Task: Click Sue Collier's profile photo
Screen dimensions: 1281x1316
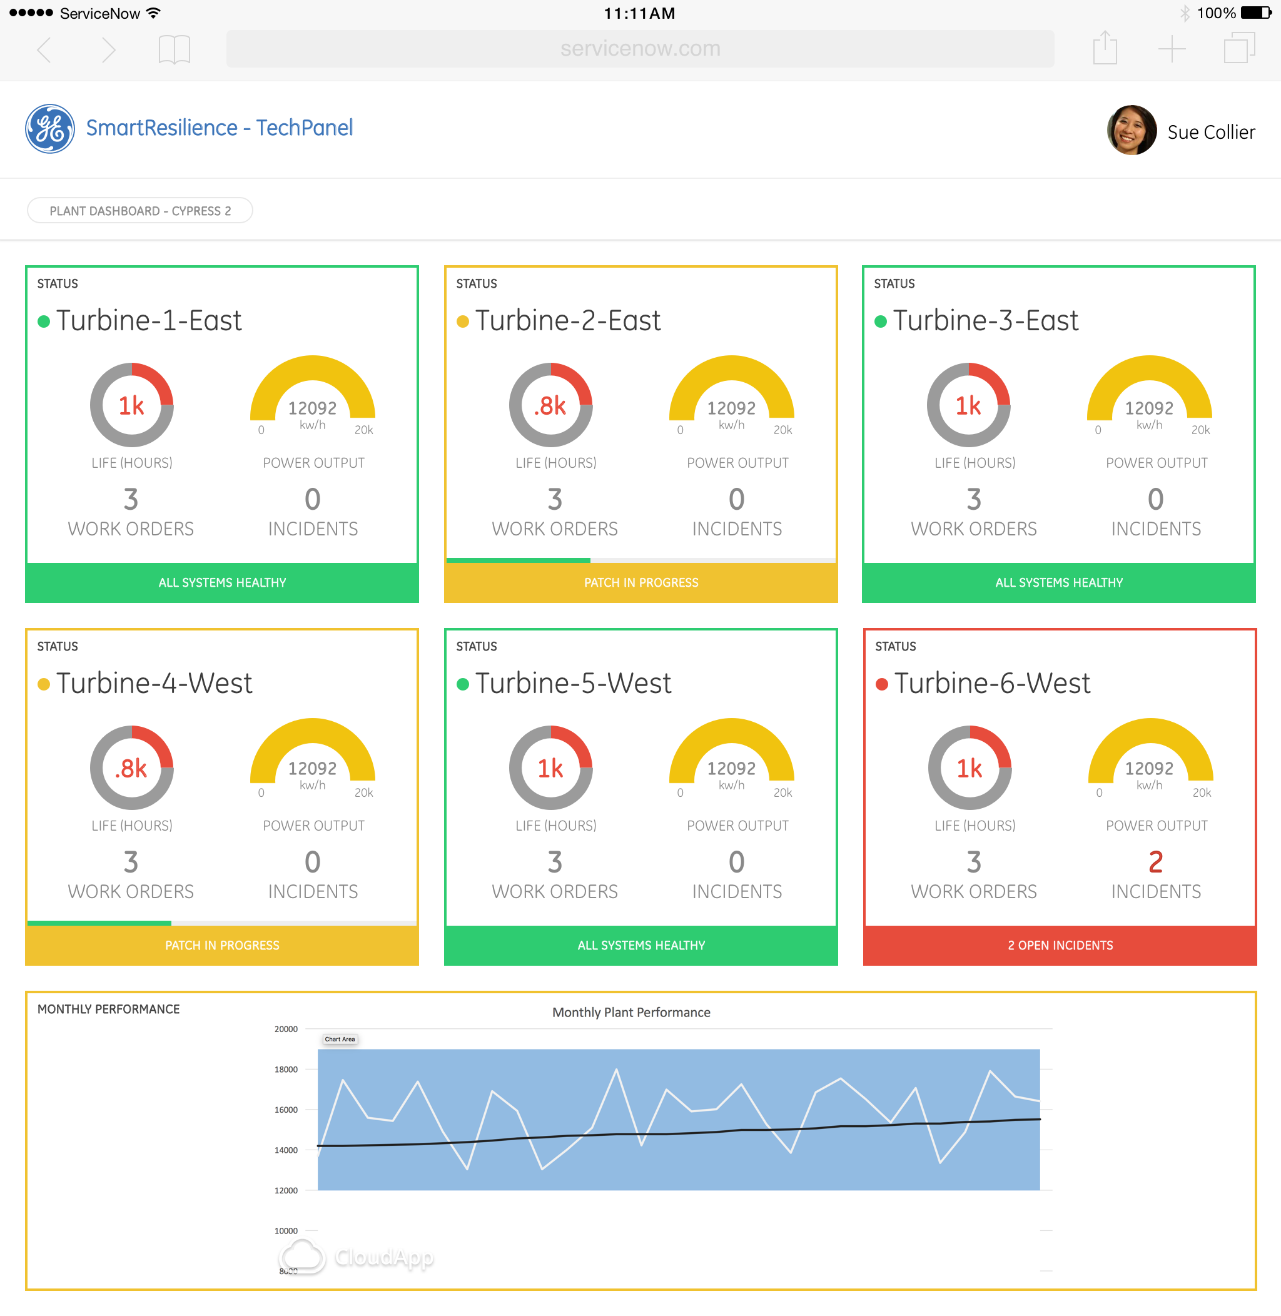Action: (x=1131, y=130)
